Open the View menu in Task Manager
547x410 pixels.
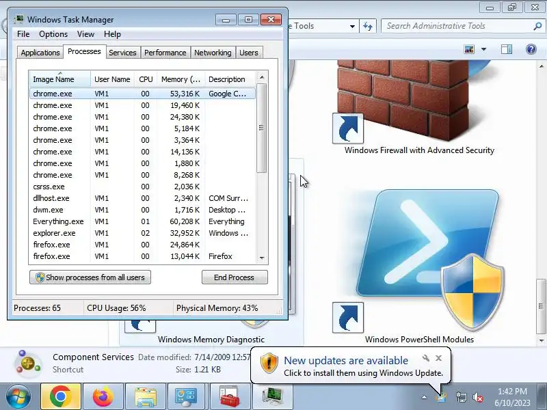pyautogui.click(x=85, y=34)
